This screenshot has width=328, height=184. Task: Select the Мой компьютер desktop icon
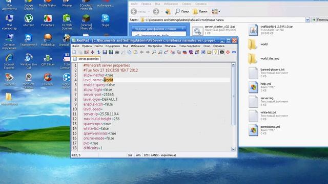pyautogui.click(x=9, y=21)
